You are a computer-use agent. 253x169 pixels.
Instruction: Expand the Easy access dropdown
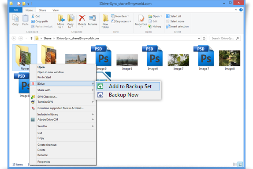121,22
